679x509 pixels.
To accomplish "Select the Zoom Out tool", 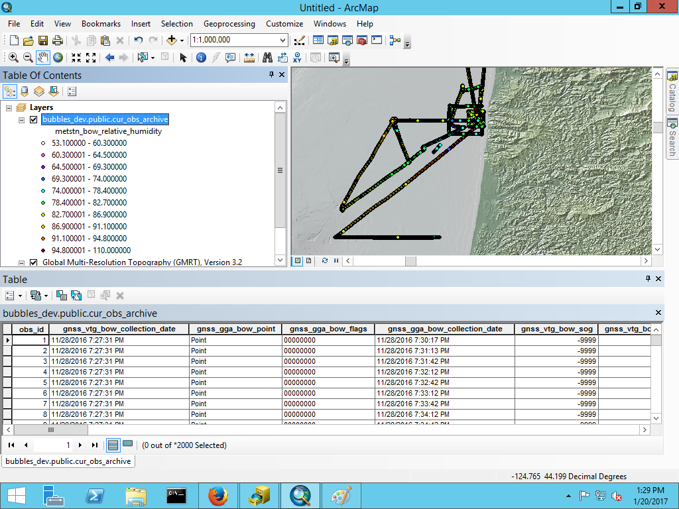I will click(x=28, y=58).
